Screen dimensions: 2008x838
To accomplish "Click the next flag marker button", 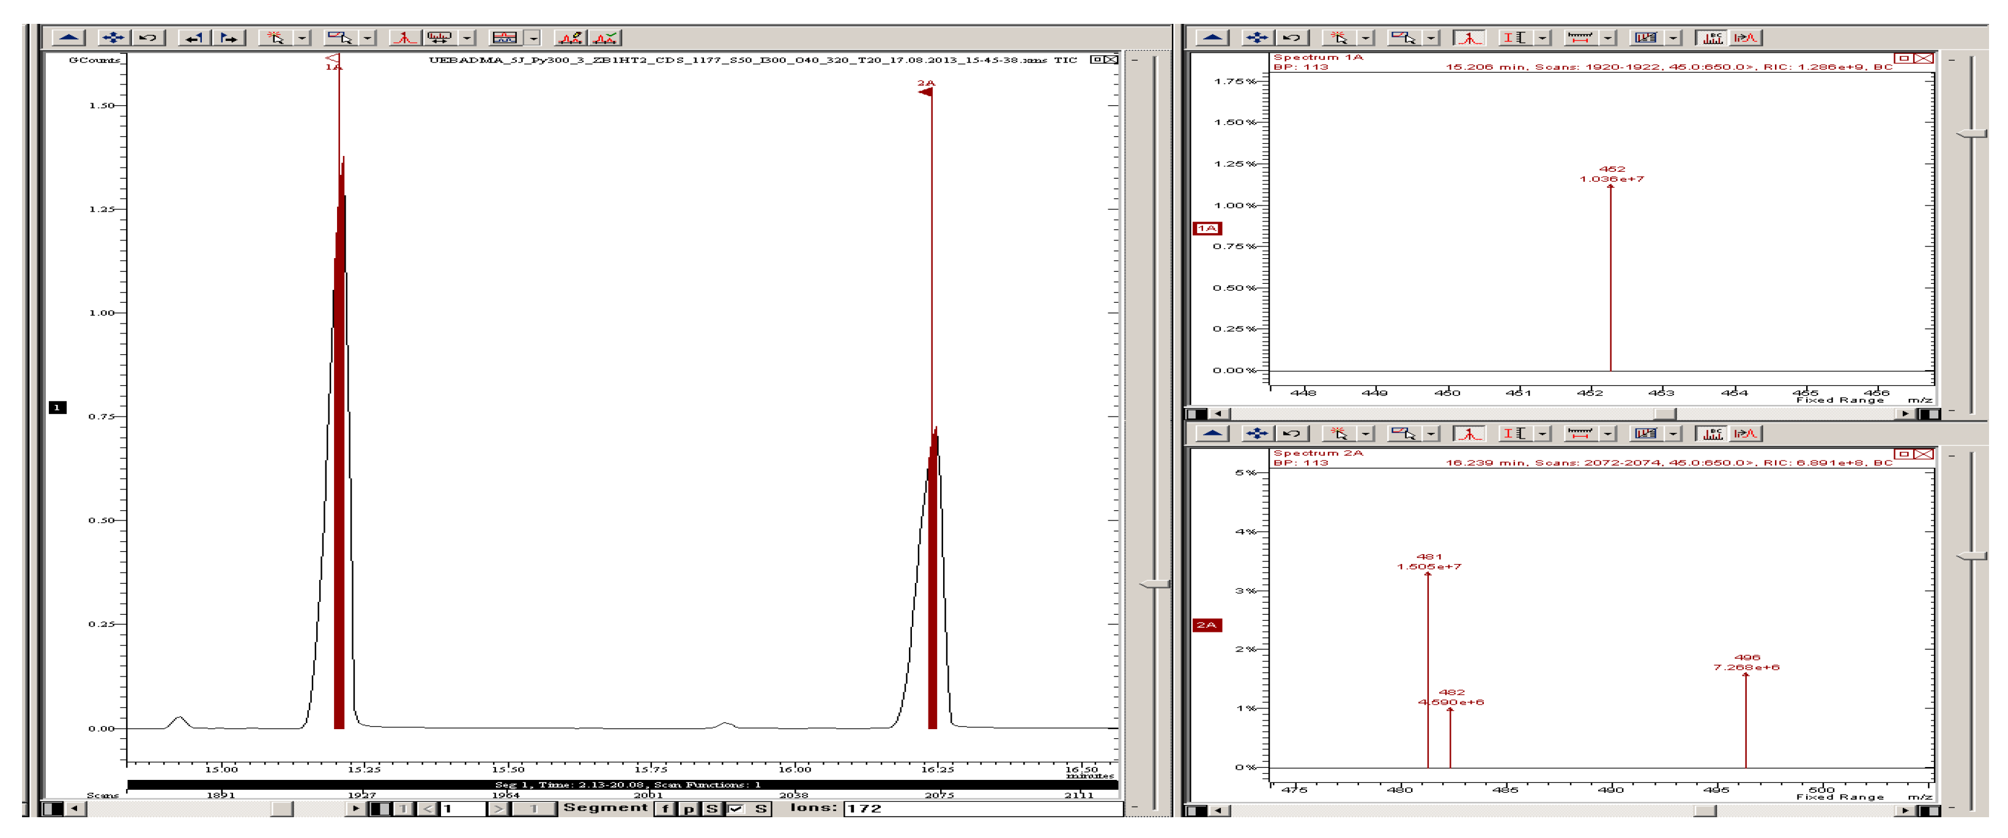I will pyautogui.click(x=229, y=37).
